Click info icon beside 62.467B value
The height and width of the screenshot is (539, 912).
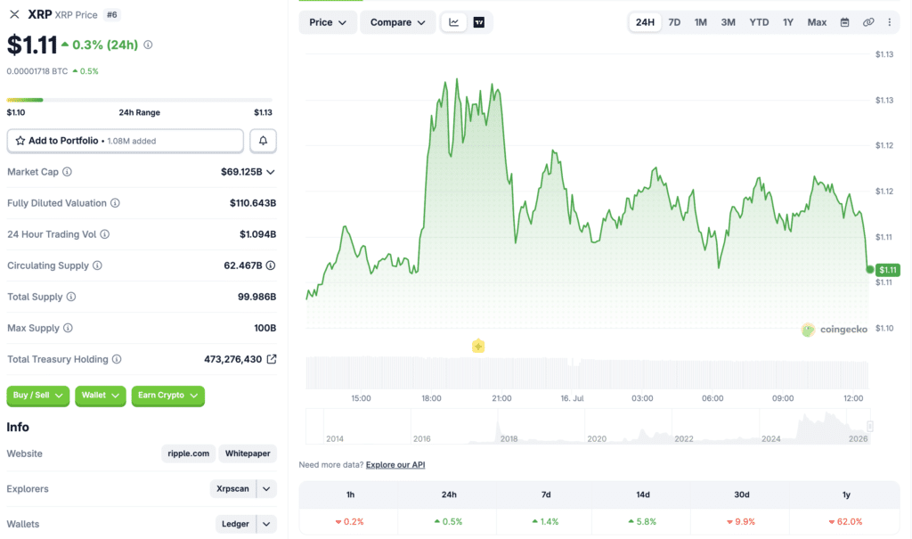coord(271,265)
